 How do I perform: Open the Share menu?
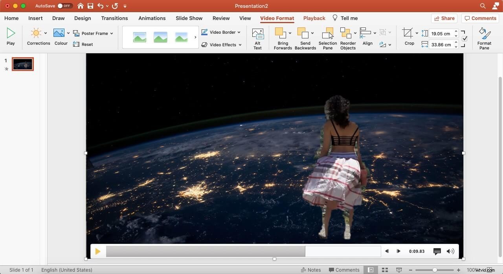pos(444,18)
